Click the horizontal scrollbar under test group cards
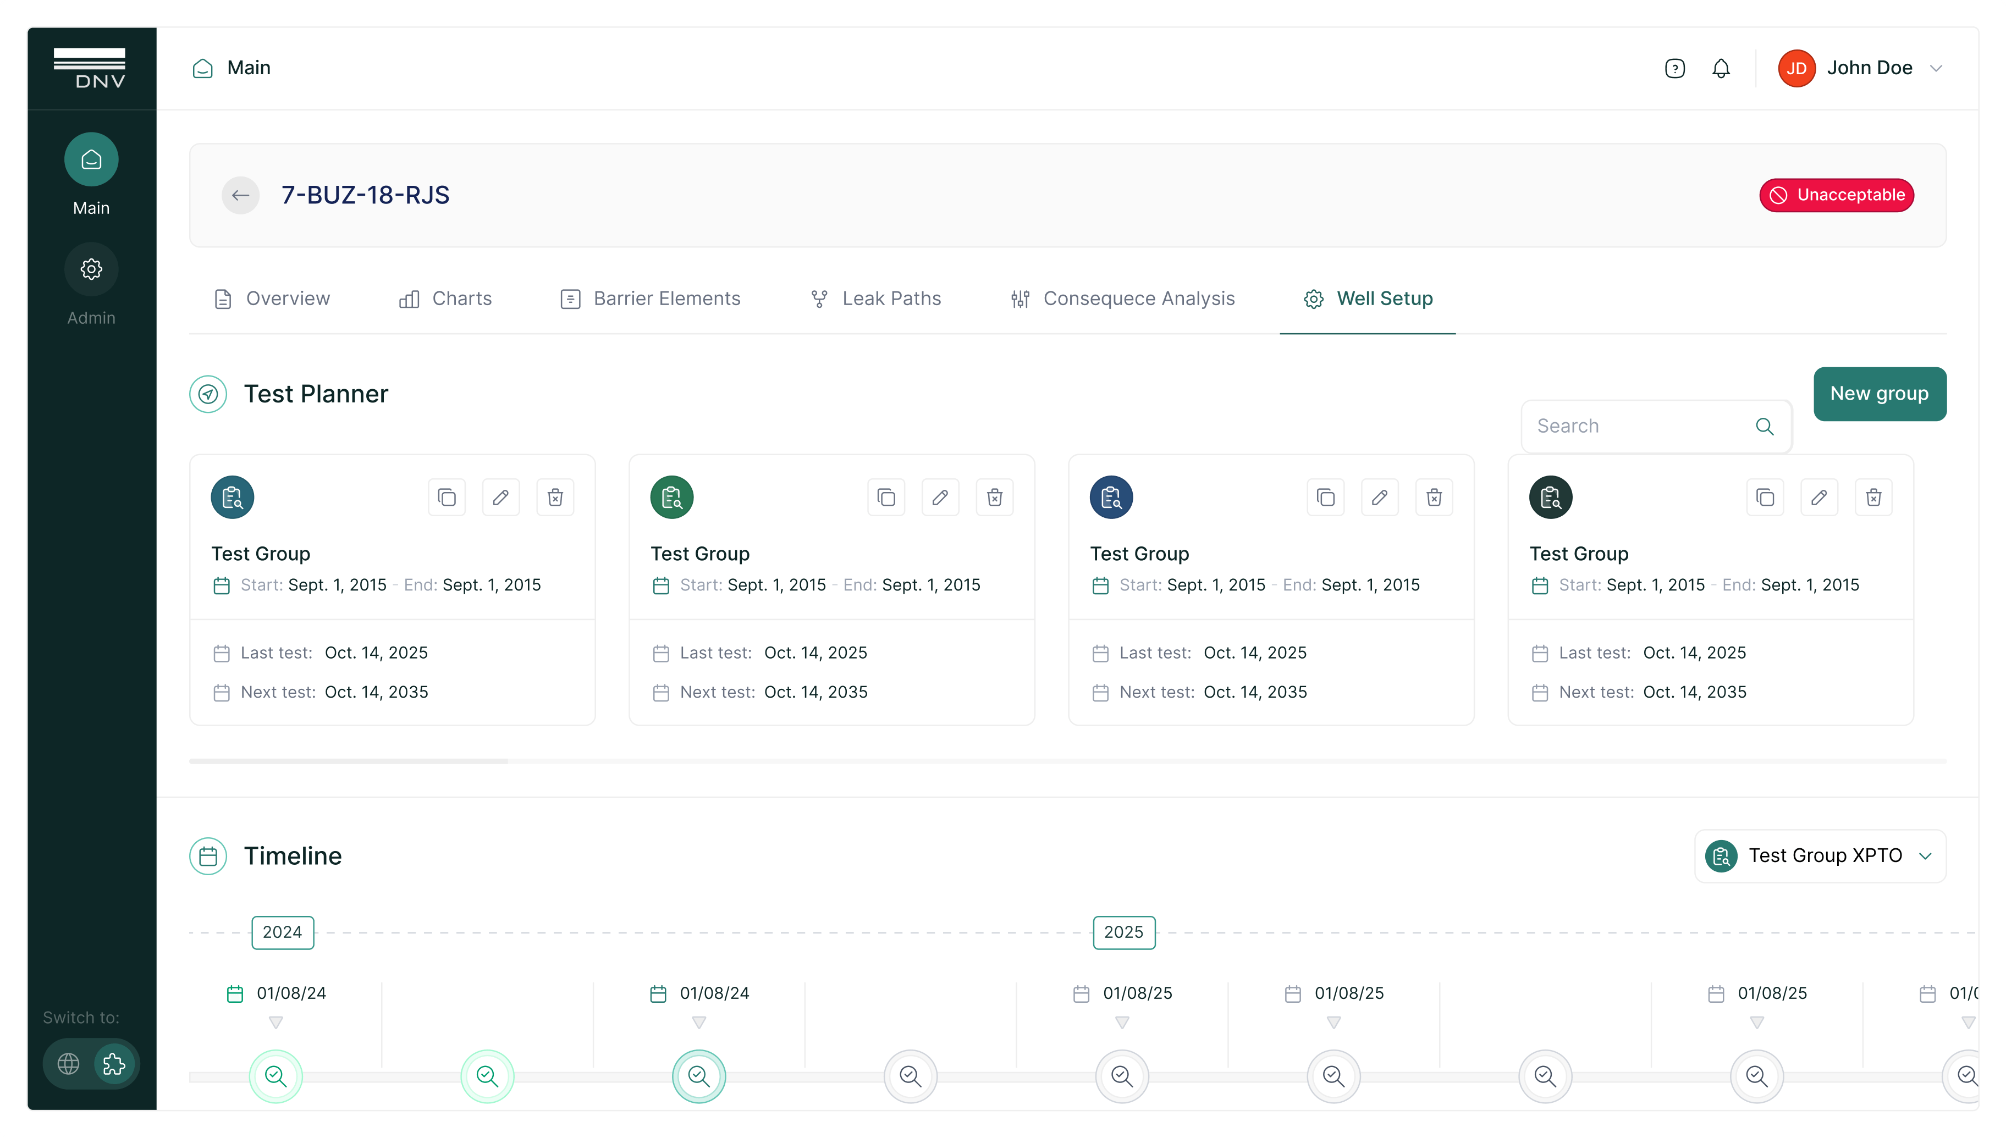The width and height of the screenshot is (2006, 1138). pyautogui.click(x=349, y=760)
